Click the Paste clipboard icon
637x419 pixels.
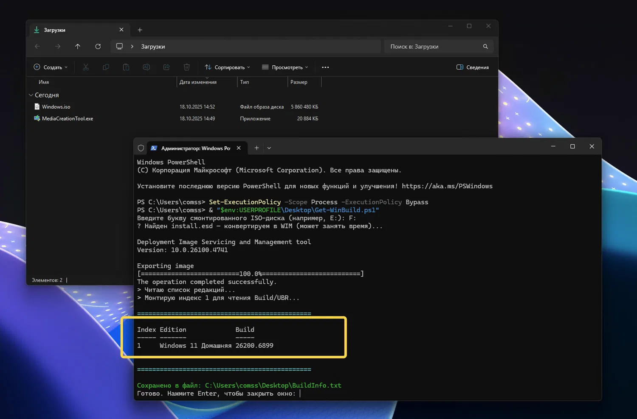point(126,67)
